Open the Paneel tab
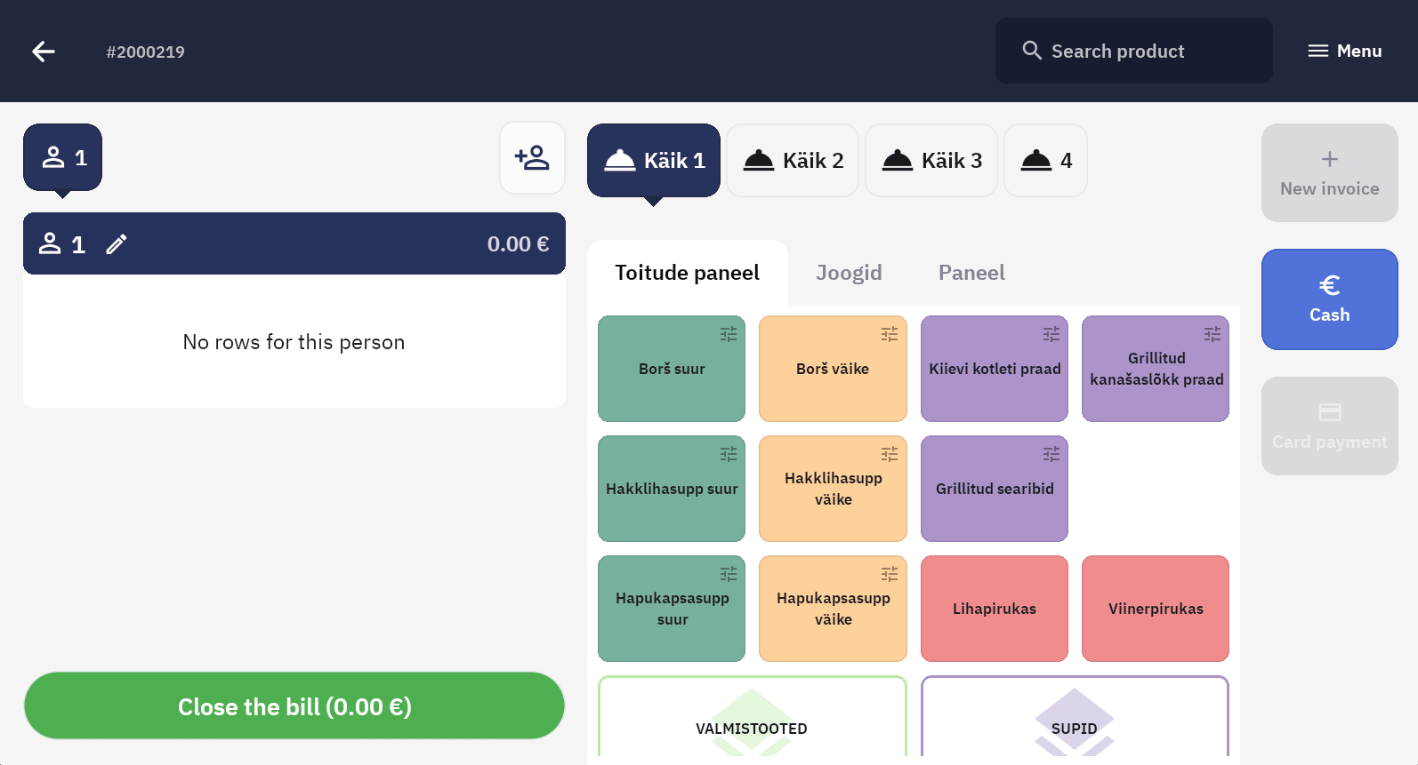 [x=971, y=273]
